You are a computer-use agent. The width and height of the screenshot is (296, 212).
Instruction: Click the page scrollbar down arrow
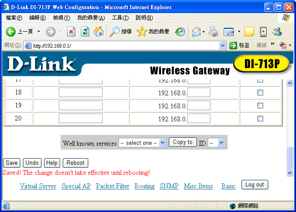coord(290,173)
